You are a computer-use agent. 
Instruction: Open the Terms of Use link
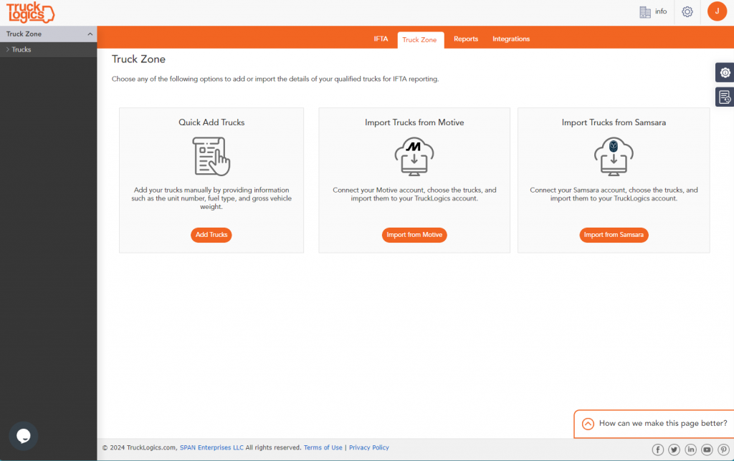[x=323, y=447]
